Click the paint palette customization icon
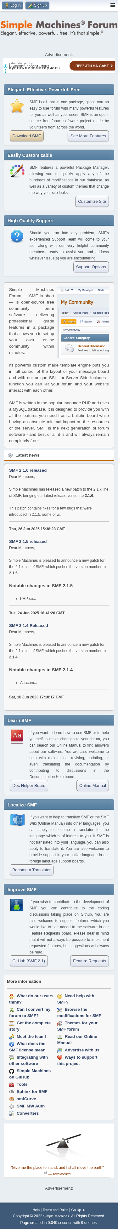 coord(17,171)
